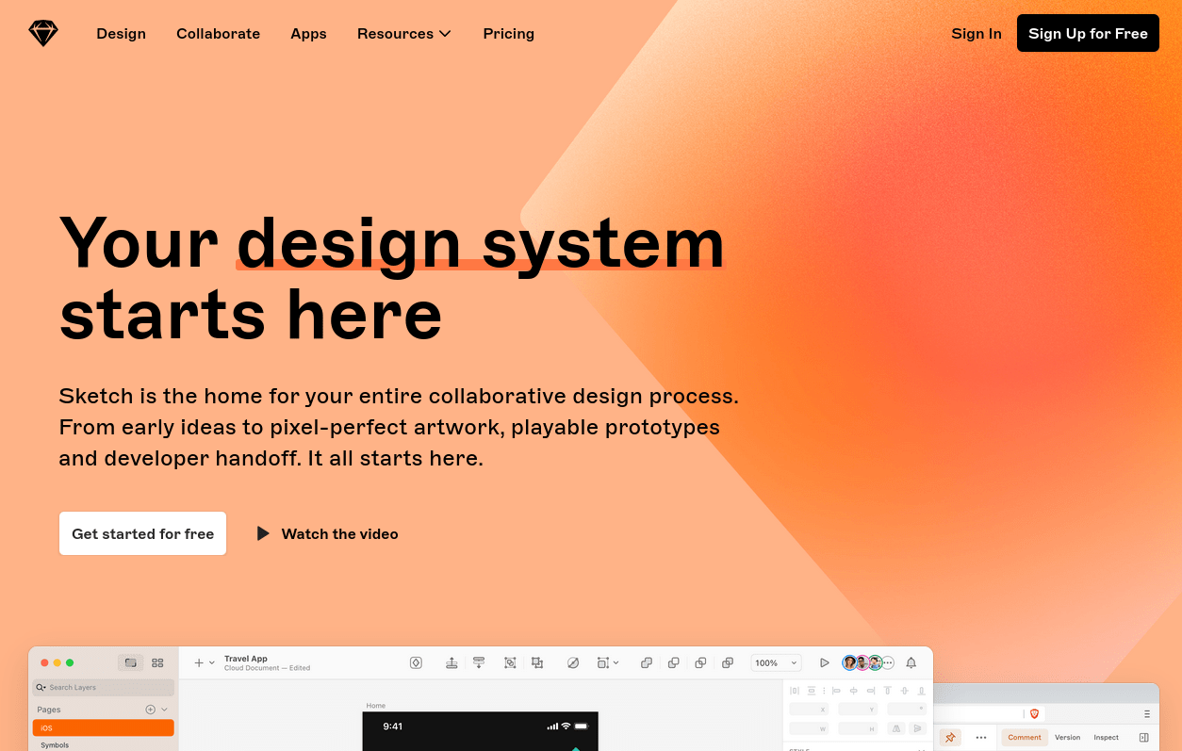The image size is (1182, 751).
Task: Click the Group toolbar icon
Action: point(510,662)
